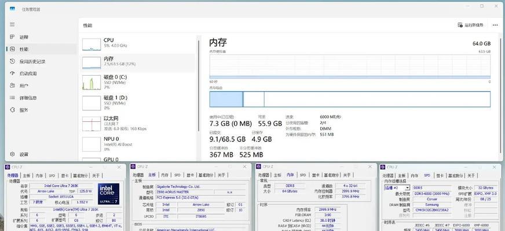Viewport: 505px width, 231px height.
Task: Click the "64.0 GB" total memory label
Action: click(481, 43)
